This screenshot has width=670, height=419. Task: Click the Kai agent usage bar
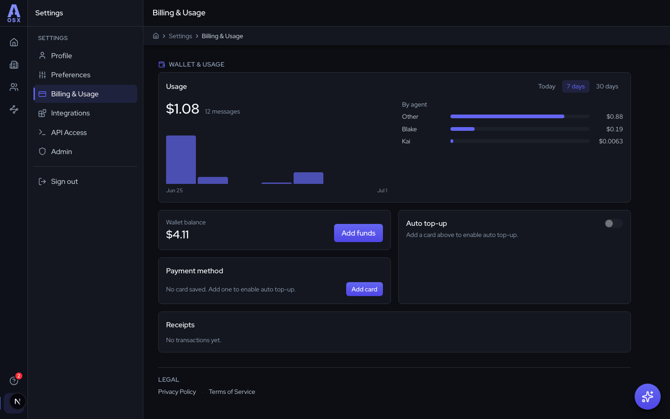520,141
